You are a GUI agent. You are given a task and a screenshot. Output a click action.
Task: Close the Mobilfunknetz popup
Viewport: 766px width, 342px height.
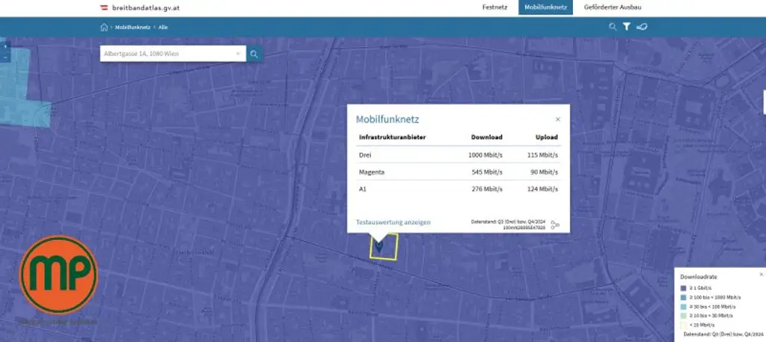(x=558, y=119)
